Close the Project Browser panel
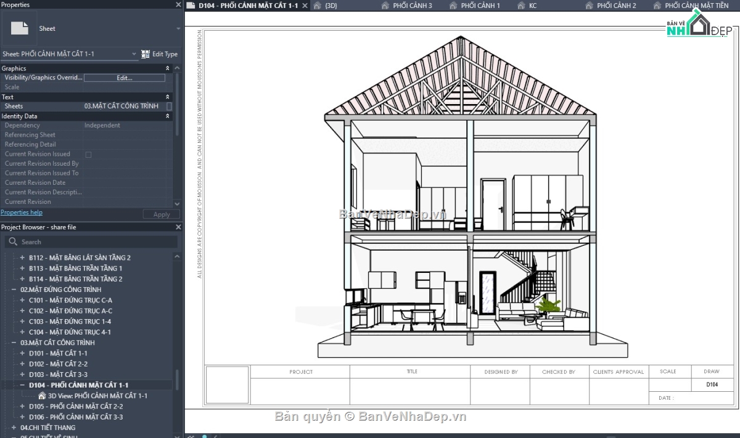Image resolution: width=740 pixels, height=438 pixels. (x=178, y=227)
